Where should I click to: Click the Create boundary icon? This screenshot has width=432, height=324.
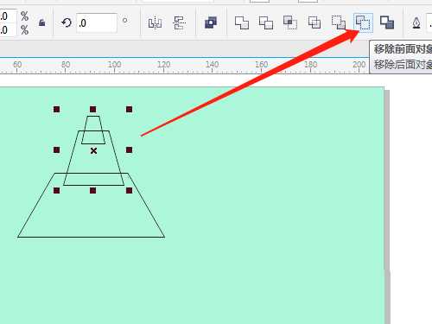coord(387,22)
